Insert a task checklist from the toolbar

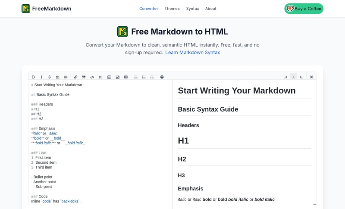152,77
